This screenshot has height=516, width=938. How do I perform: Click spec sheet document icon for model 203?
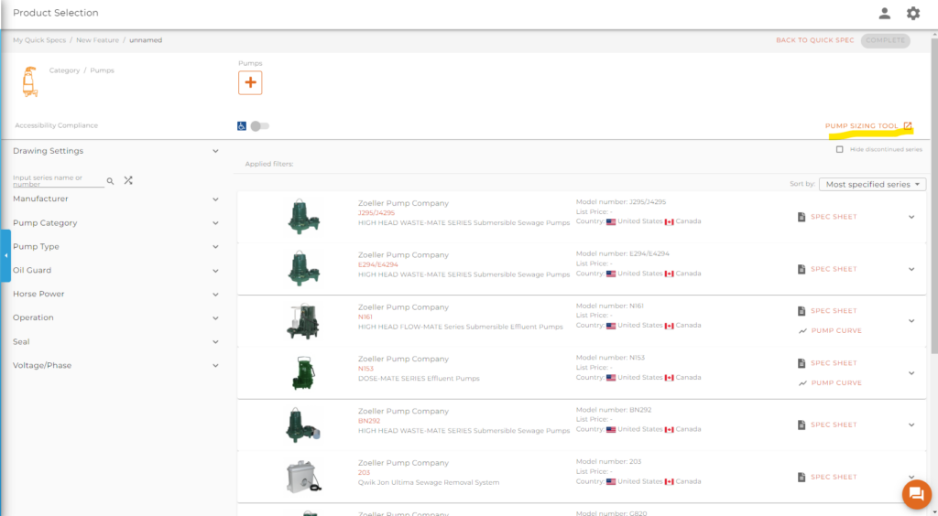(801, 478)
